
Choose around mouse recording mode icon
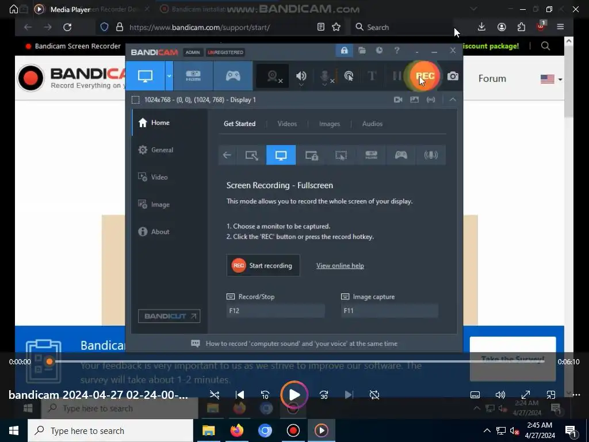point(341,155)
